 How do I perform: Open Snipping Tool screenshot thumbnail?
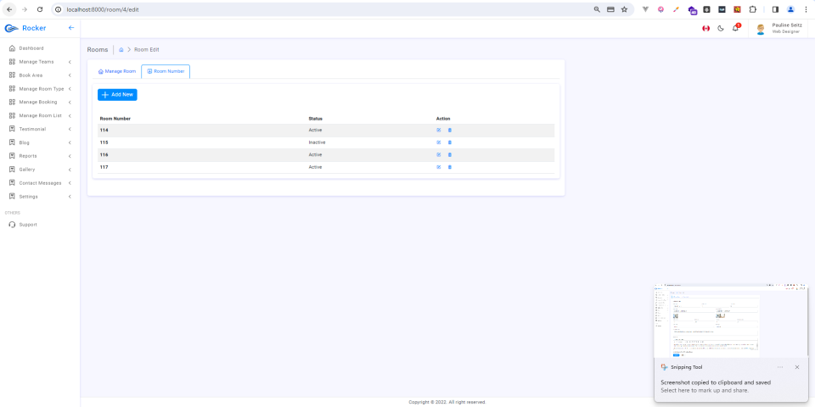point(731,321)
